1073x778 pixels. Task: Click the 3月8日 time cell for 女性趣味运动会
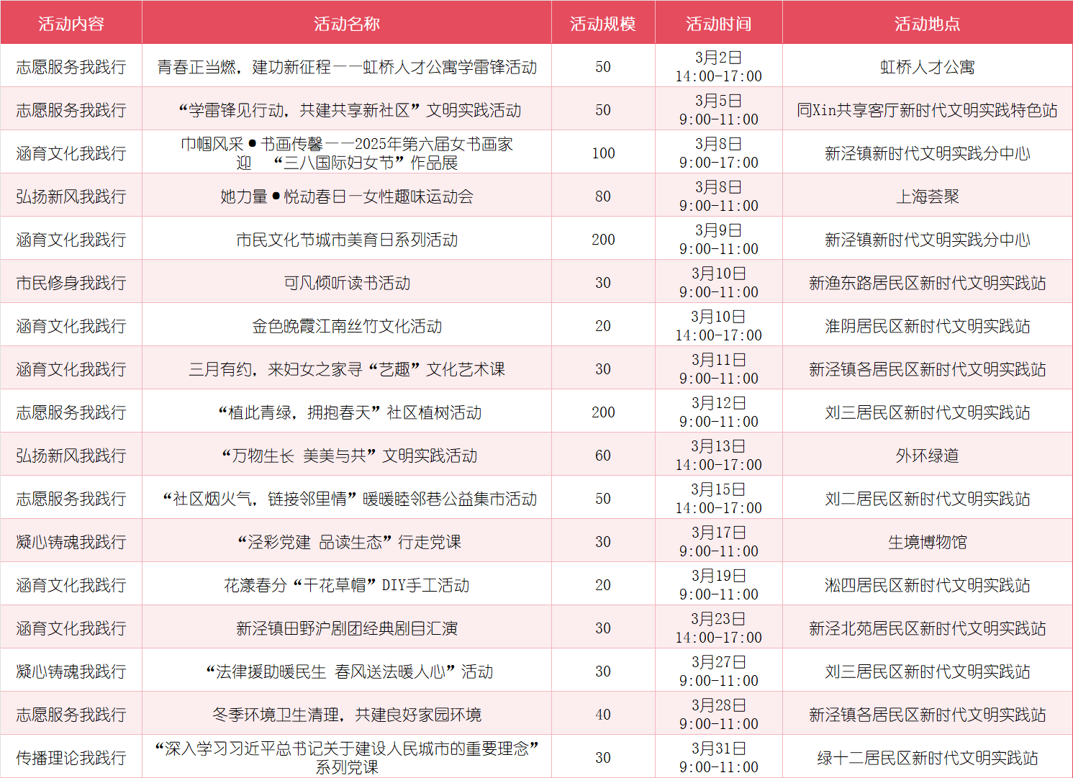tap(719, 195)
